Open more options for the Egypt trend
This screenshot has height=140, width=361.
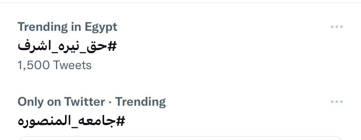[337, 27]
